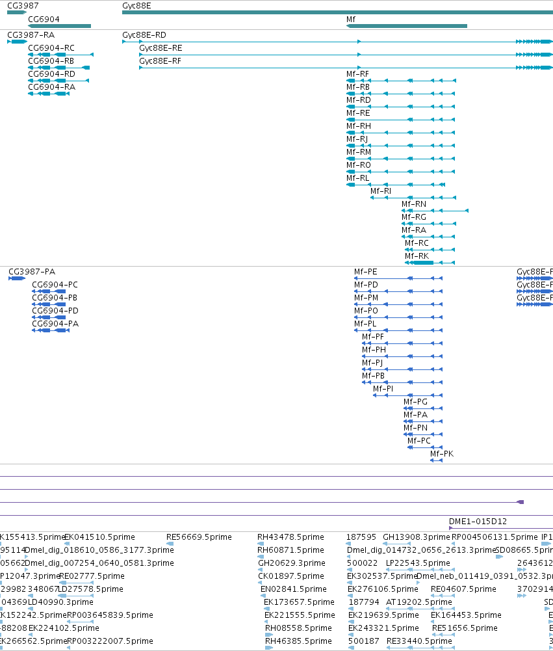The image size is (553, 651).
Task: Select the Mf-PD protein feature
Action: [x=398, y=291]
